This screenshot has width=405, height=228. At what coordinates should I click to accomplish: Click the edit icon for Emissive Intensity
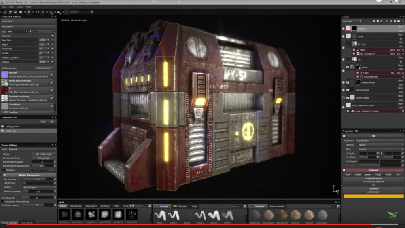coord(55,192)
